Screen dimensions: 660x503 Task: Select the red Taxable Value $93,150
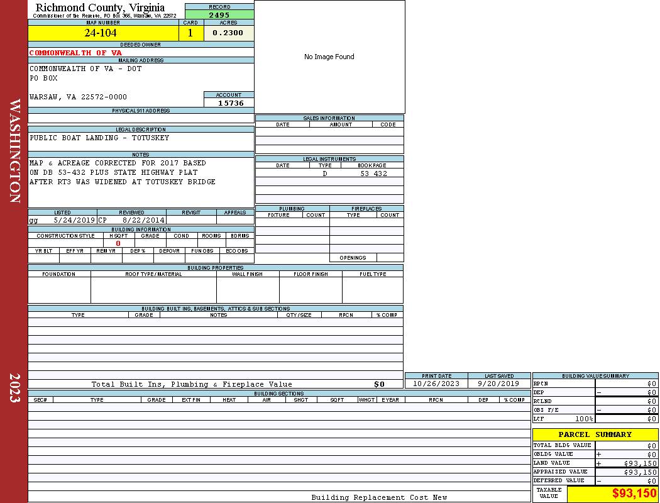click(634, 494)
